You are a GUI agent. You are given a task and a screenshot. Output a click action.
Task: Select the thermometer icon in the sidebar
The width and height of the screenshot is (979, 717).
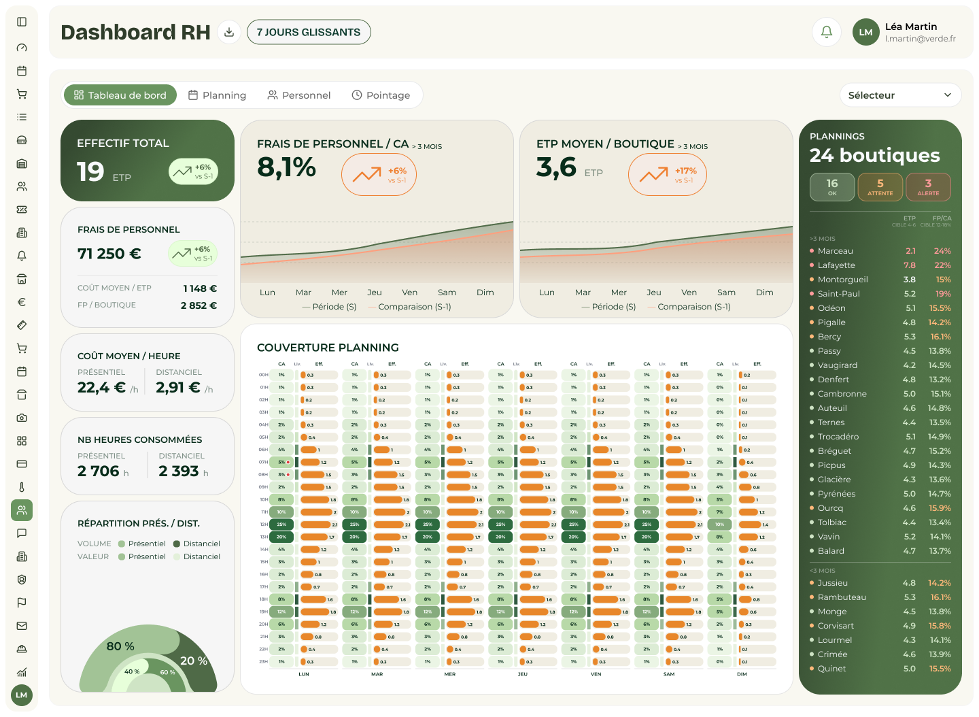(x=22, y=487)
